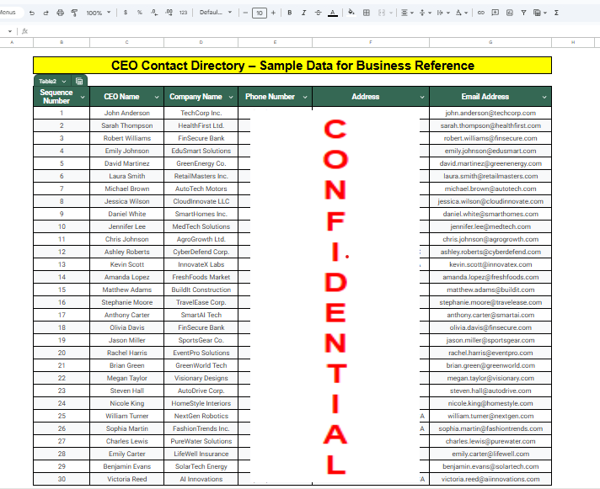
Task: Open the text color picker
Action: tap(333, 13)
